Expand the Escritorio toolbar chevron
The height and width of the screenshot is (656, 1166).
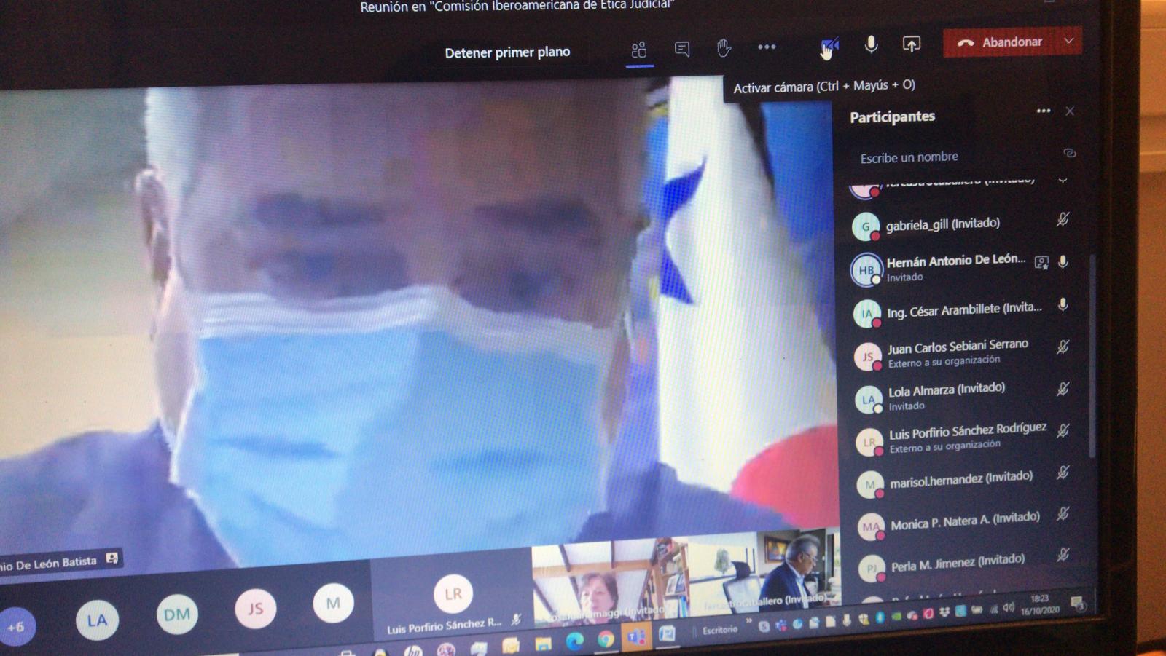point(749,621)
